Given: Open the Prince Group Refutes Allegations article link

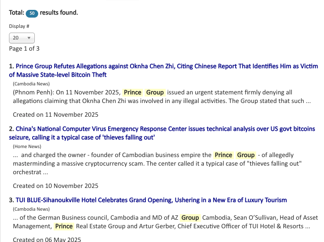Looking at the screenshot, I should point(163,70).
